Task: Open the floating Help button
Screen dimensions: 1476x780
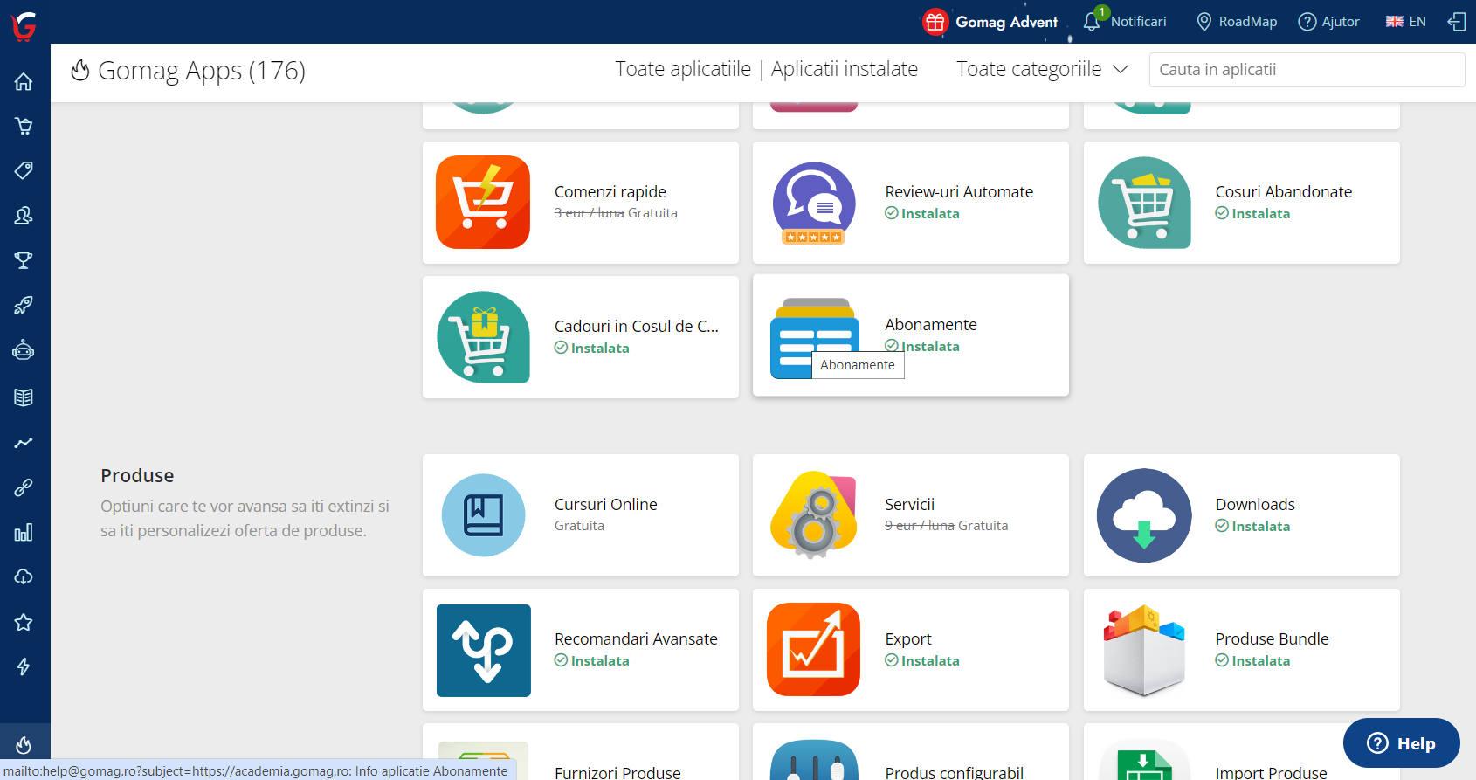Action: click(x=1402, y=743)
